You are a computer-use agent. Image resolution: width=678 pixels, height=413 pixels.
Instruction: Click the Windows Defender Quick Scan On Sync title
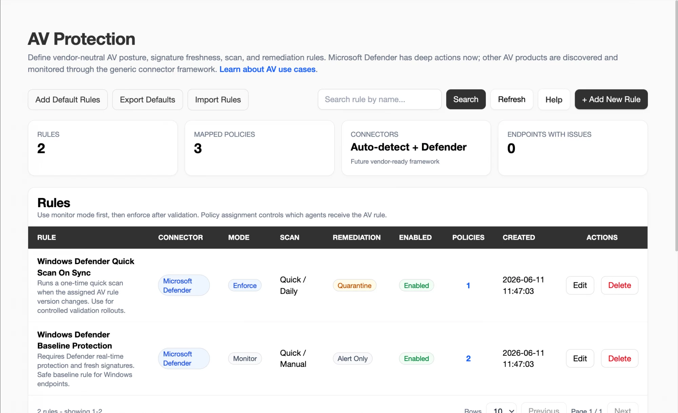85,267
